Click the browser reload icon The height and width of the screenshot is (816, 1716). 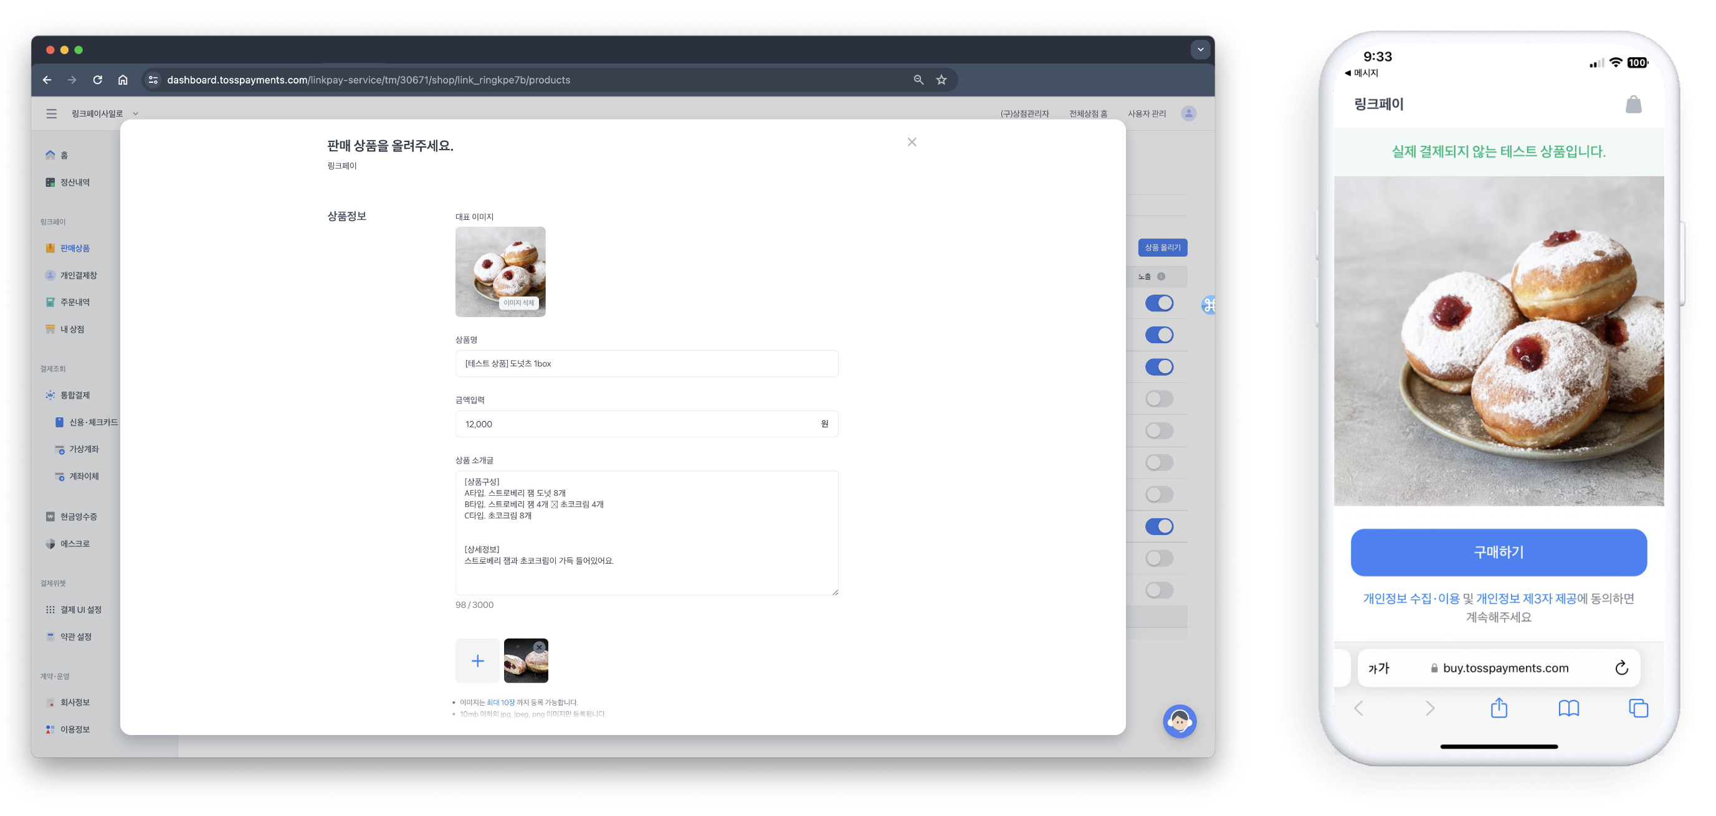97,80
